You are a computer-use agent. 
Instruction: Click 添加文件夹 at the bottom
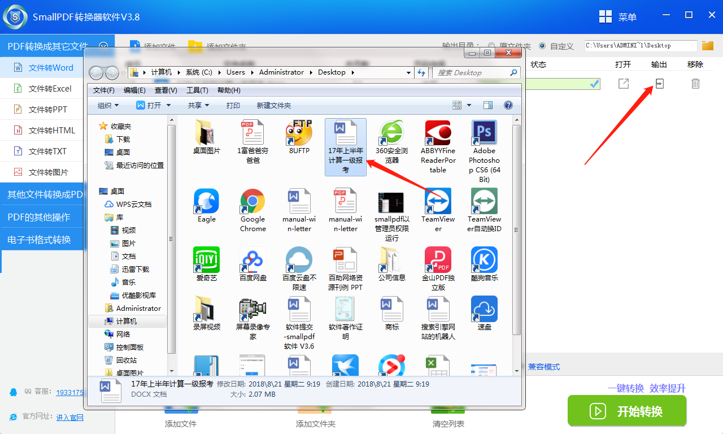coord(316,423)
